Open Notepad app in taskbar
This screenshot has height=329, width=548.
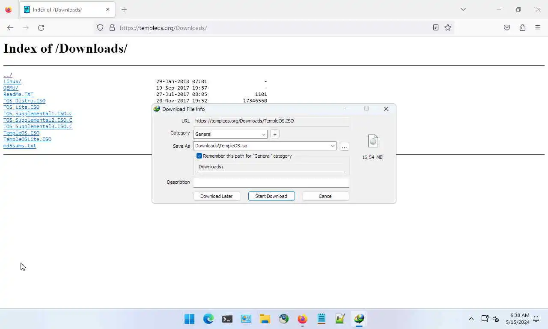(x=322, y=319)
